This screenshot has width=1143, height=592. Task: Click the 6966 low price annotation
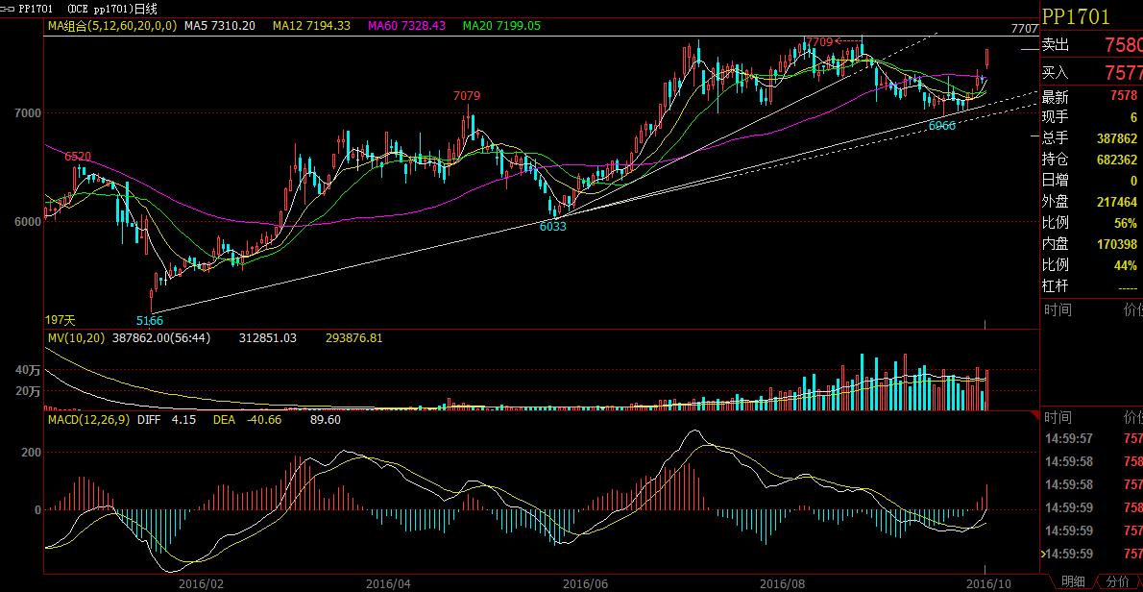tap(942, 125)
